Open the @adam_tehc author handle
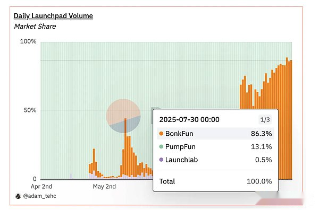Image resolution: width=319 pixels, height=210 pixels. (39, 196)
